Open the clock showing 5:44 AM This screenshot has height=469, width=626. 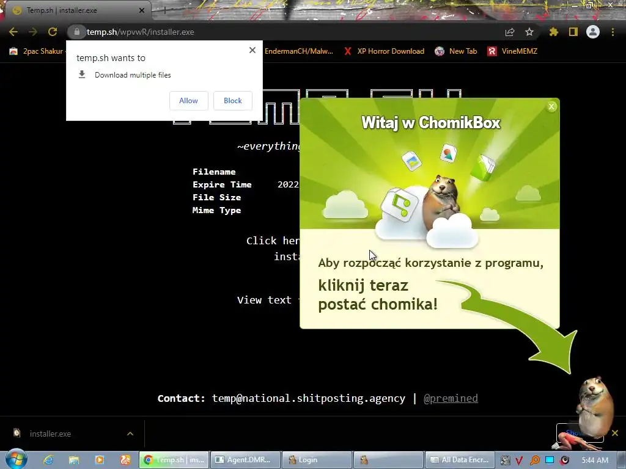click(x=595, y=460)
